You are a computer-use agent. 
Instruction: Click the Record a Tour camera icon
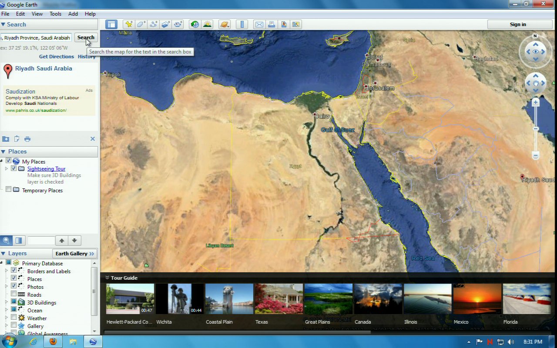click(178, 24)
